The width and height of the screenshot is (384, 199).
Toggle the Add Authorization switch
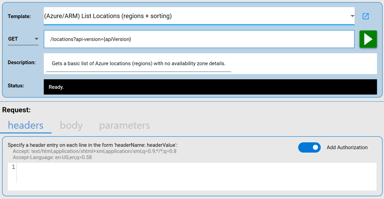309,147
